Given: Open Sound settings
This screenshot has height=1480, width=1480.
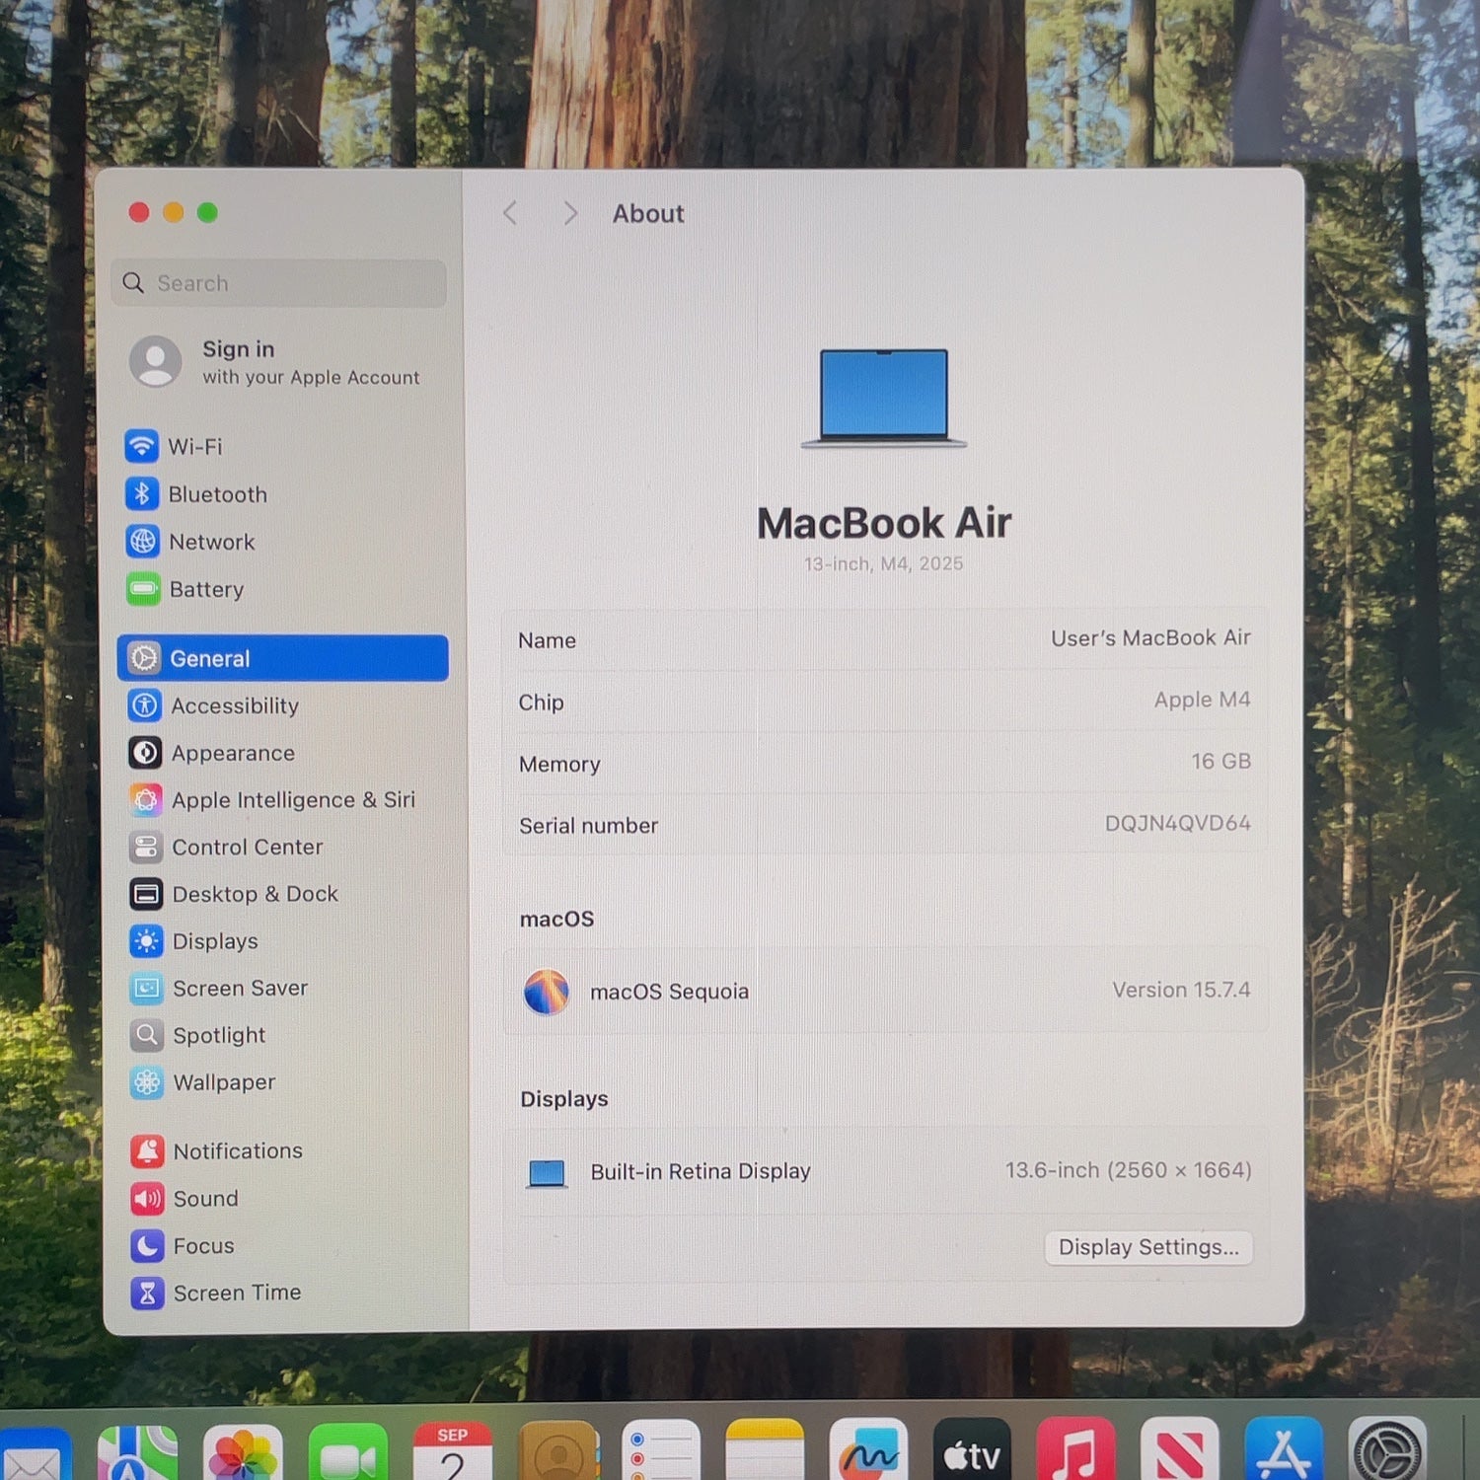Looking at the screenshot, I should (185, 1198).
